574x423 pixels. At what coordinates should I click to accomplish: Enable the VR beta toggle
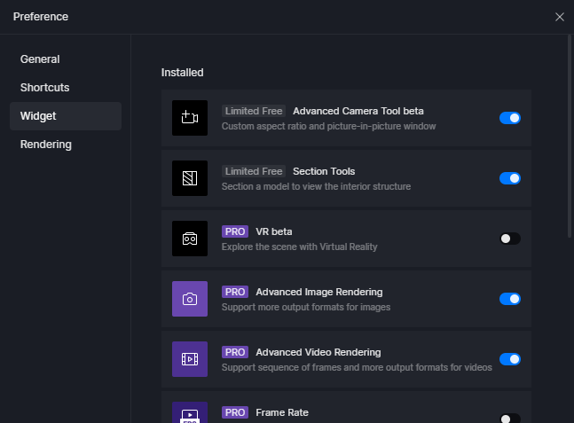[510, 239]
